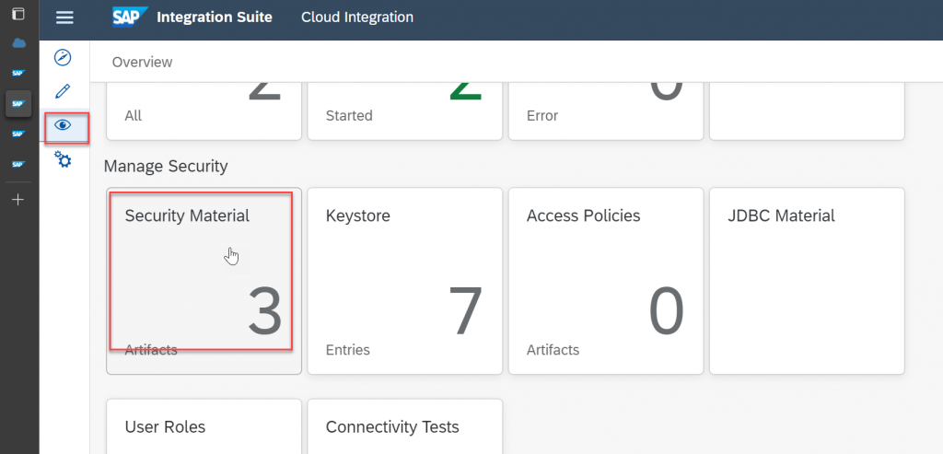
Task: Open the JDBC Material tile
Action: pyautogui.click(x=807, y=281)
